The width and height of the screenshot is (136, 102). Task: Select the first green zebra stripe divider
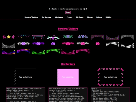pos(38,52)
